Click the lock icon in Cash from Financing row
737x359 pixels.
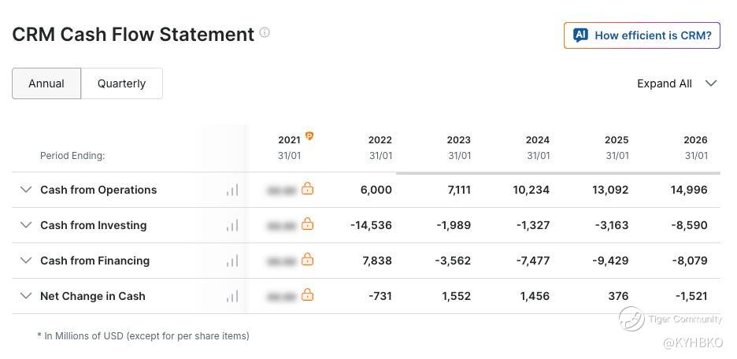307,259
